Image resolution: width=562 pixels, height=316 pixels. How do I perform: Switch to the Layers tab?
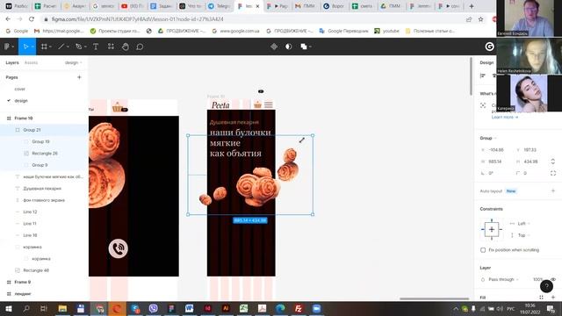pyautogui.click(x=12, y=62)
